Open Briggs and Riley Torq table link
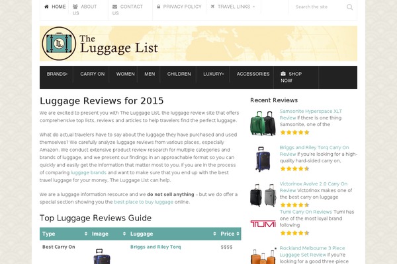The image size is (397, 264). pyautogui.click(x=155, y=247)
